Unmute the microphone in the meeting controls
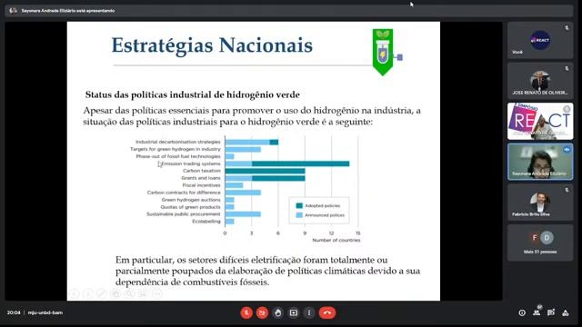Image resolution: width=582 pixels, height=327 pixels. click(x=246, y=312)
